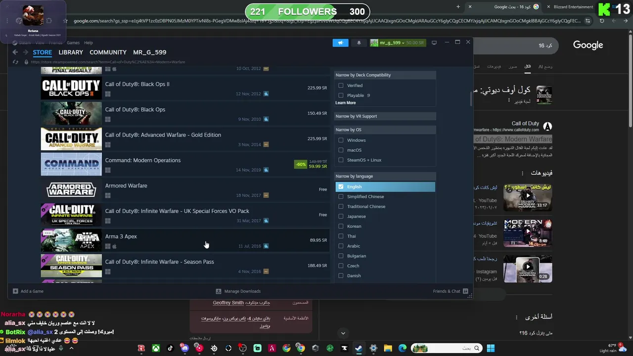
Task: Enable the Windows OS filter
Action: pos(341,140)
